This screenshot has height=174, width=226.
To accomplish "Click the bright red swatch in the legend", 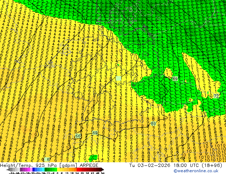I will [x=78, y=169].
